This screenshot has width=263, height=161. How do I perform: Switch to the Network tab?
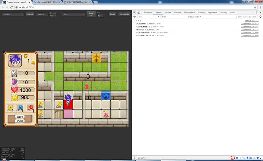(178, 13)
